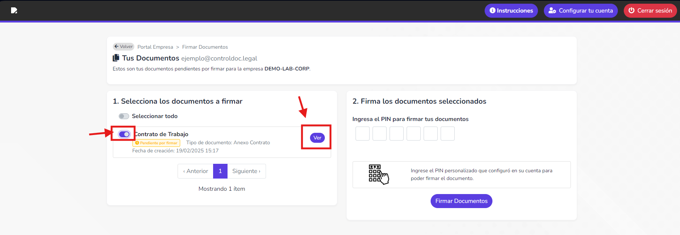Toggle the Seleccionar todo switch
This screenshot has height=235, width=680.
(x=124, y=116)
